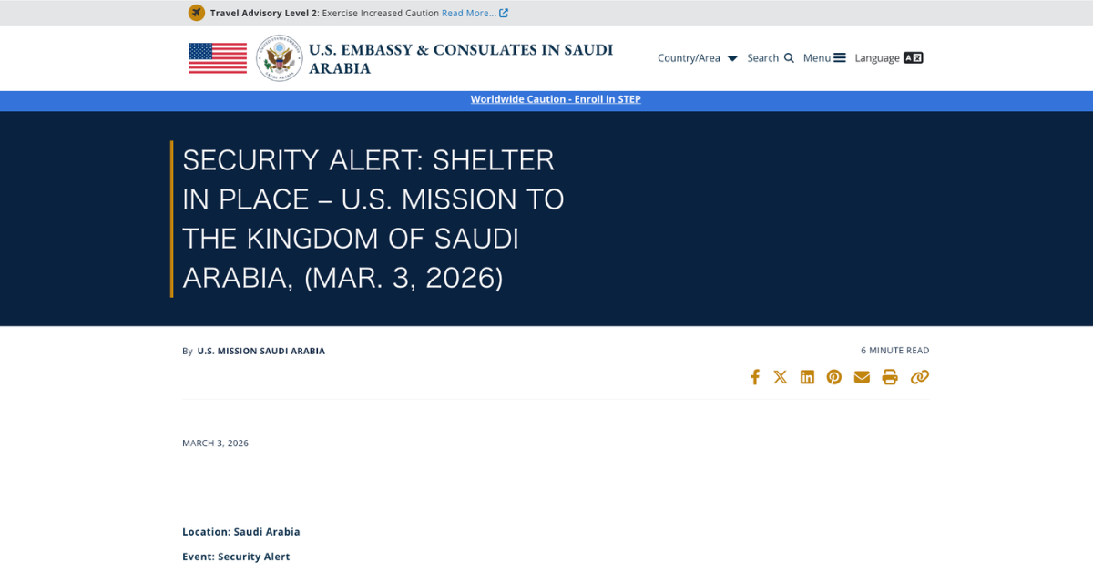Pin article with Pinterest icon

834,377
